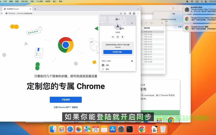The image size is (216, 135).
Task: Bookmark this page with the star icon
Action: click(x=125, y=13)
